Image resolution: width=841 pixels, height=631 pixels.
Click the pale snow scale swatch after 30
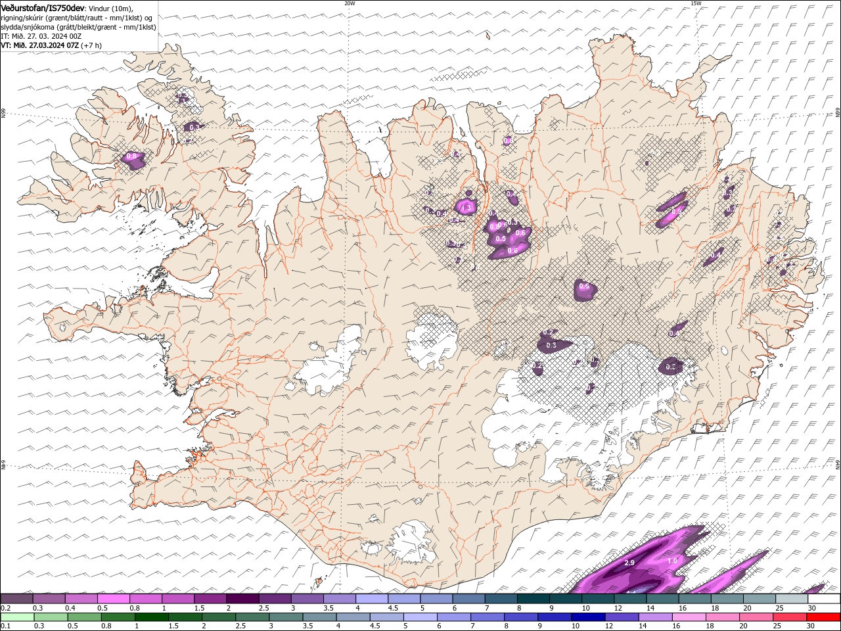[x=824, y=599]
